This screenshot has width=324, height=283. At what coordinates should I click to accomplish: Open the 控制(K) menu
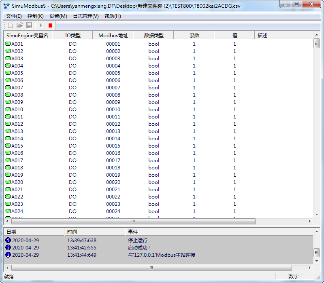36,16
